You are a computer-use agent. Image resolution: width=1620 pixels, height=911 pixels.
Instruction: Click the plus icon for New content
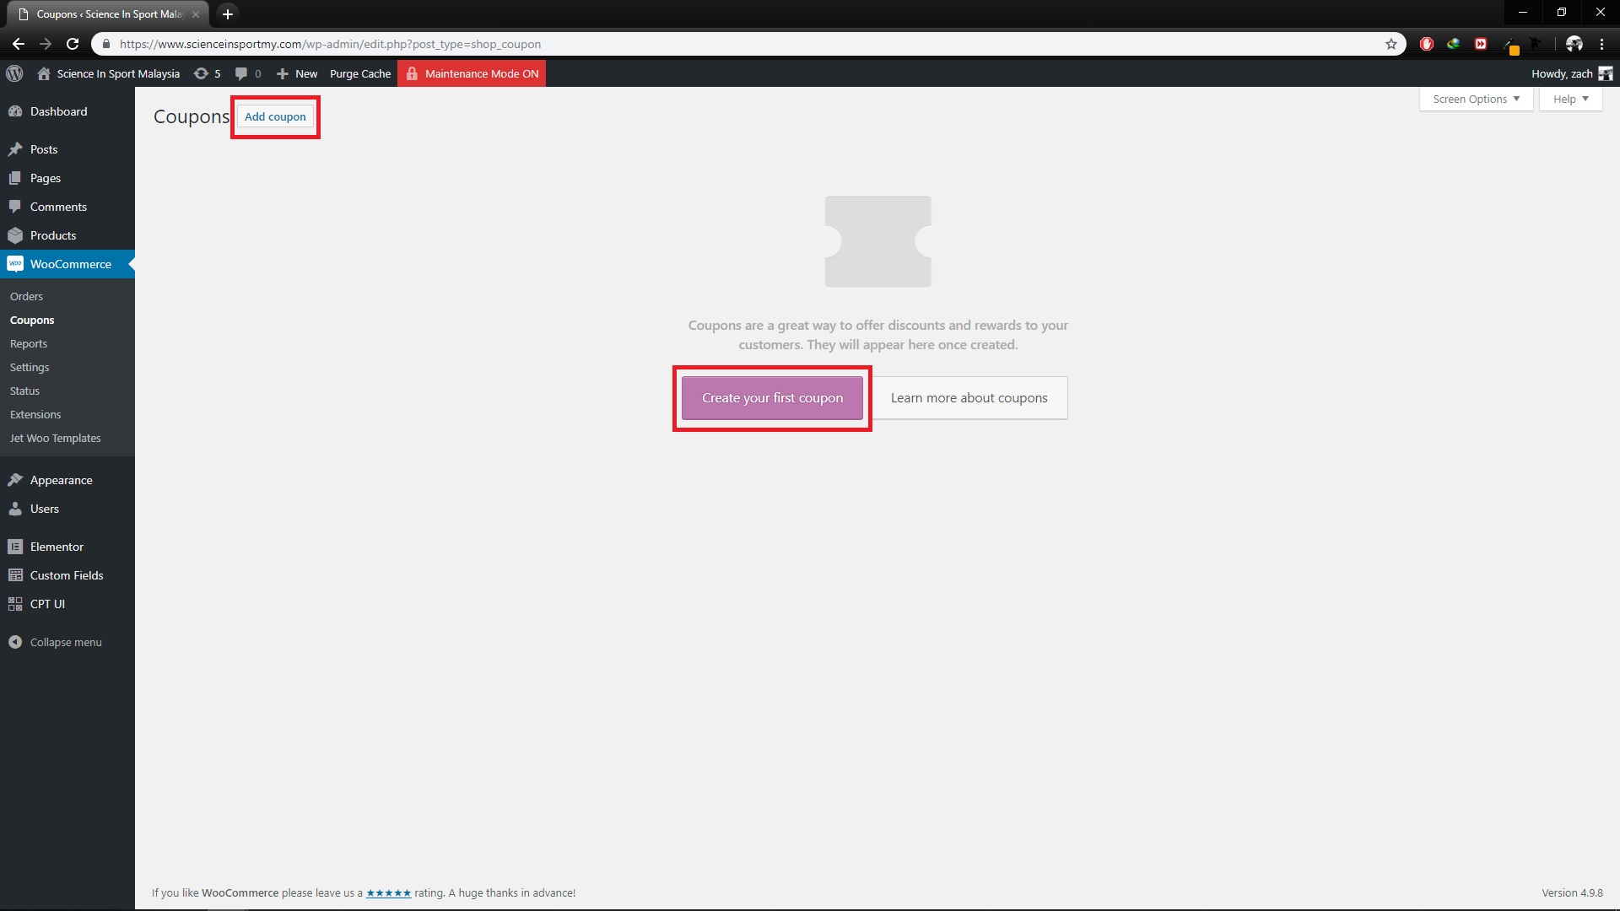(283, 73)
